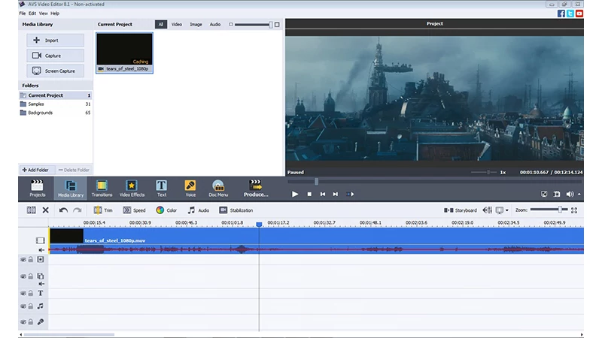Click the Import button
The width and height of the screenshot is (602, 338).
55,41
